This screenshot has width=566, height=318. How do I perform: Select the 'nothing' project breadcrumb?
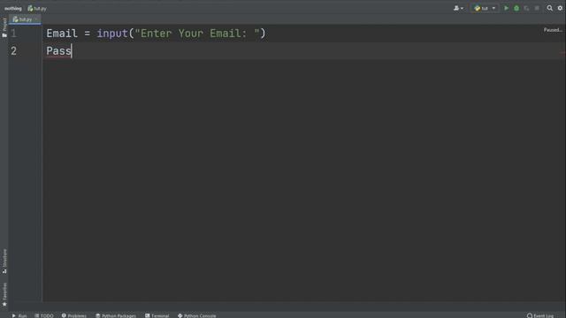coord(13,8)
